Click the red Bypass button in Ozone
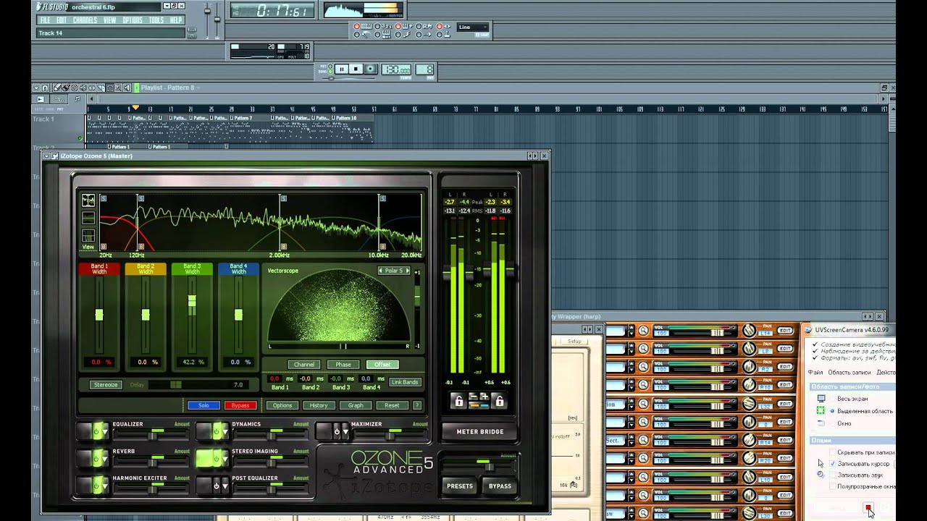927x521 pixels. tap(240, 405)
